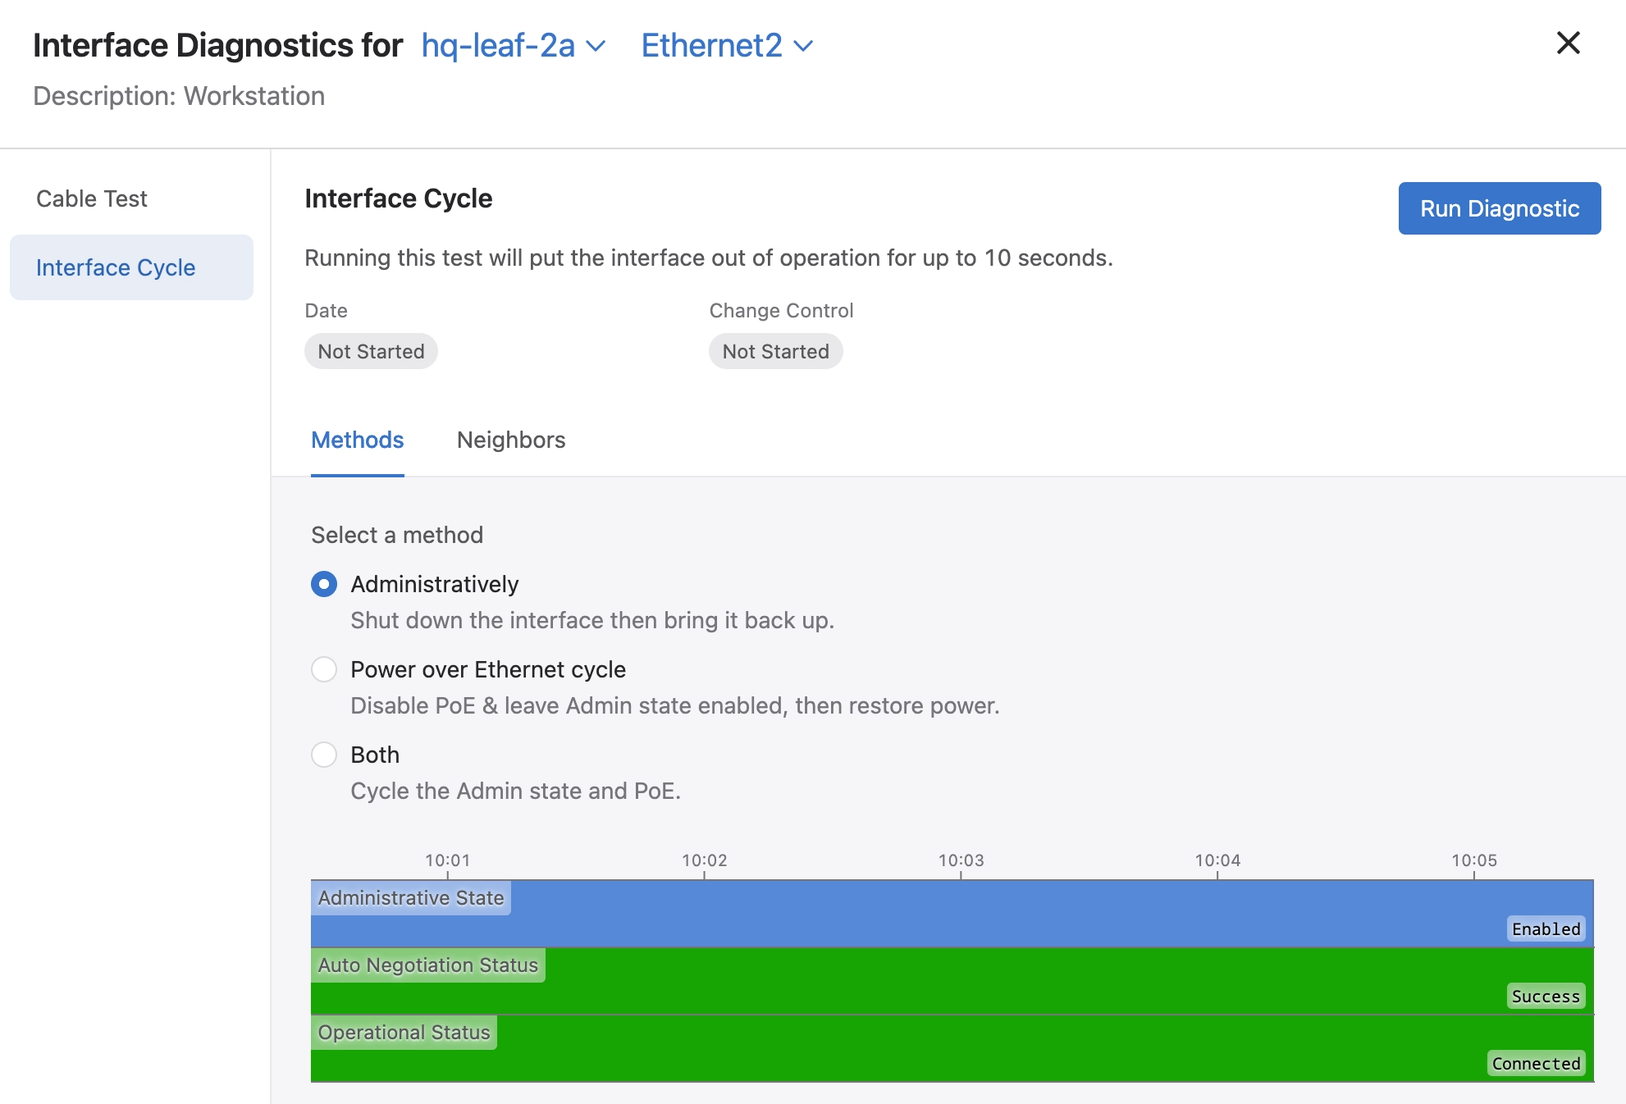The width and height of the screenshot is (1626, 1104).
Task: Choose the Both method radio button
Action: 324,755
